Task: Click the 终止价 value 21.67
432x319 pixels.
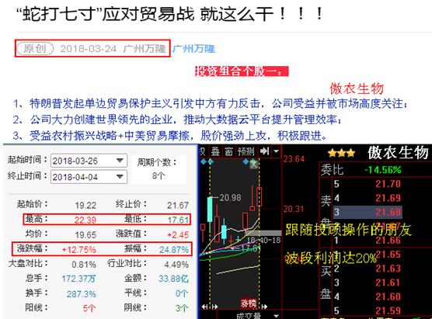Action: click(178, 206)
